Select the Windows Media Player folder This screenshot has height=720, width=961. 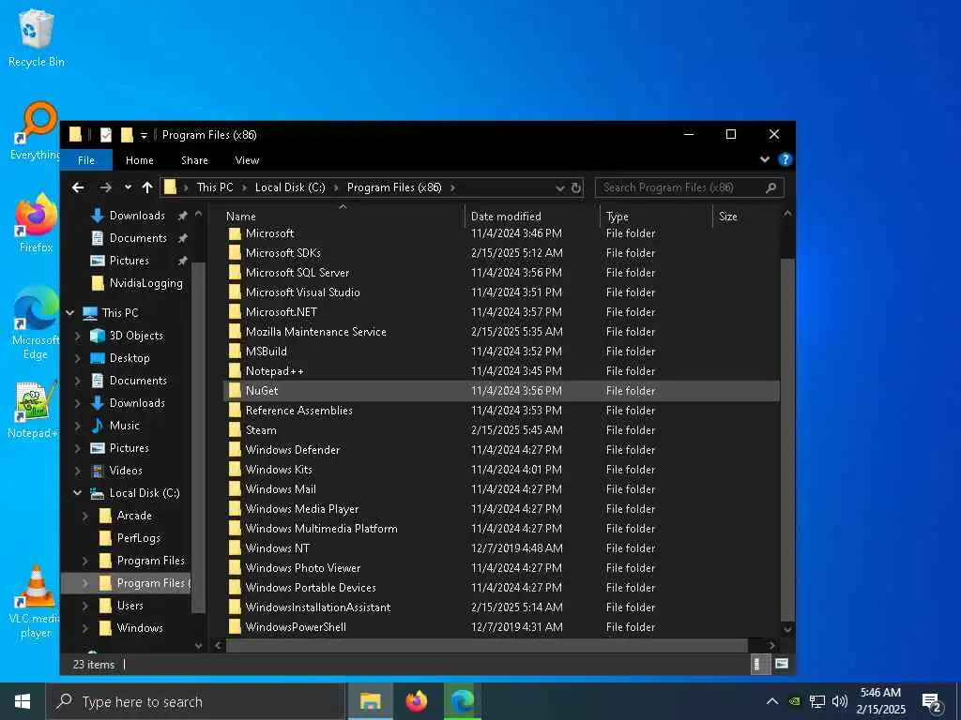pos(501,509)
